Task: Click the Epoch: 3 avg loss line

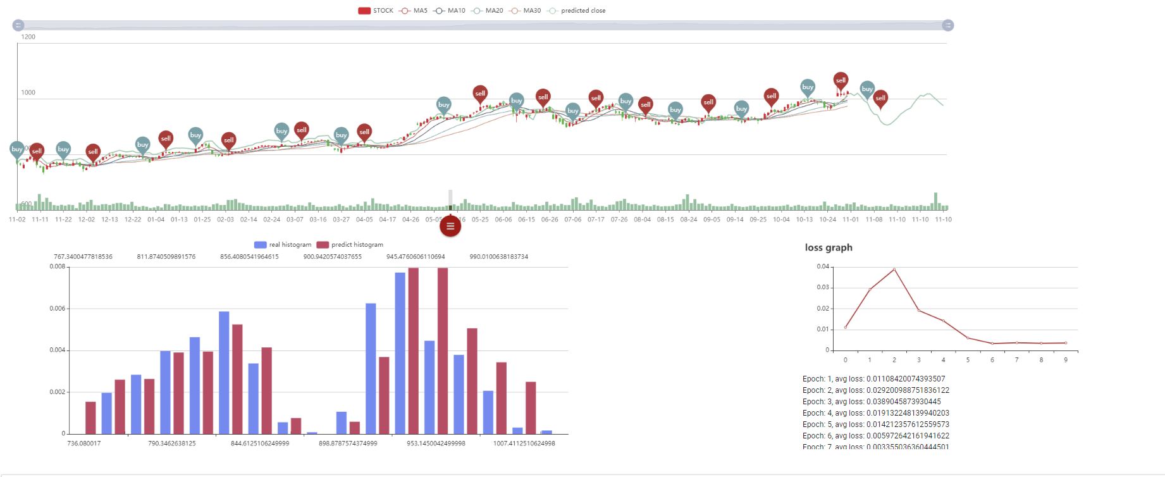Action: click(872, 402)
